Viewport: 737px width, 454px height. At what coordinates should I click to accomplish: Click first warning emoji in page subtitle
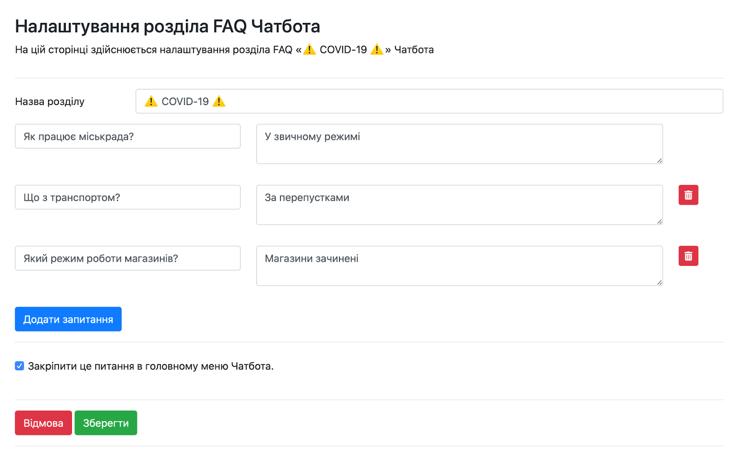click(x=310, y=50)
